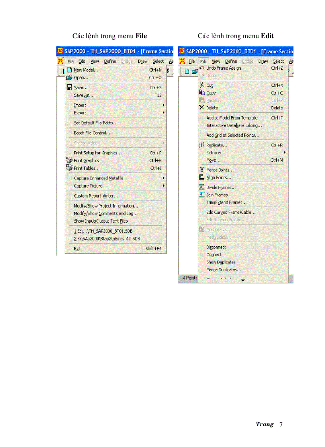Expand the Extrude submenu in Edit menu
This screenshot has height=447, width=325.
[x=284, y=152]
